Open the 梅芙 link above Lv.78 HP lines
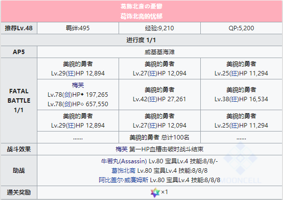 point(78,85)
